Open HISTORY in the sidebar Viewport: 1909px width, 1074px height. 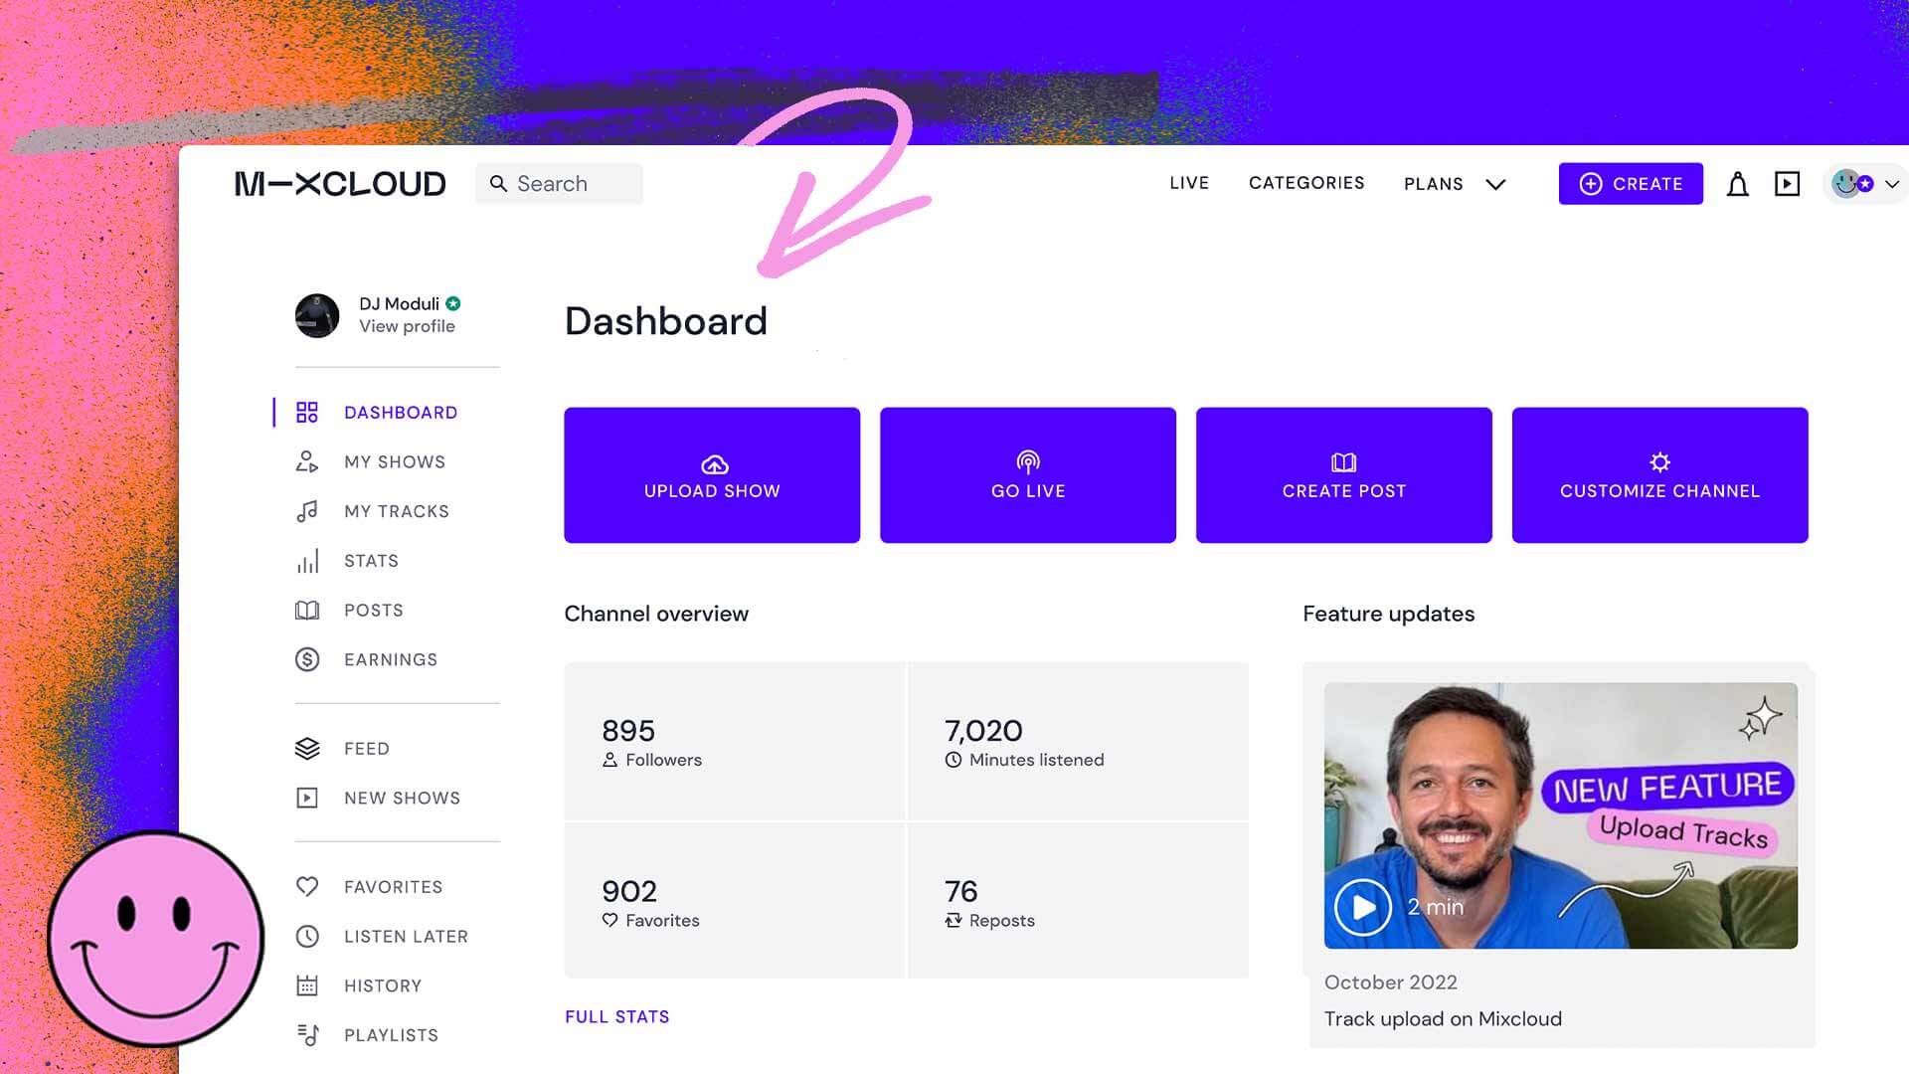pos(383,986)
